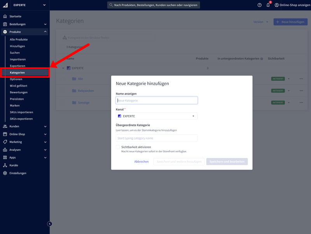Open Einstellungen with the gear icon

(x=5, y=173)
